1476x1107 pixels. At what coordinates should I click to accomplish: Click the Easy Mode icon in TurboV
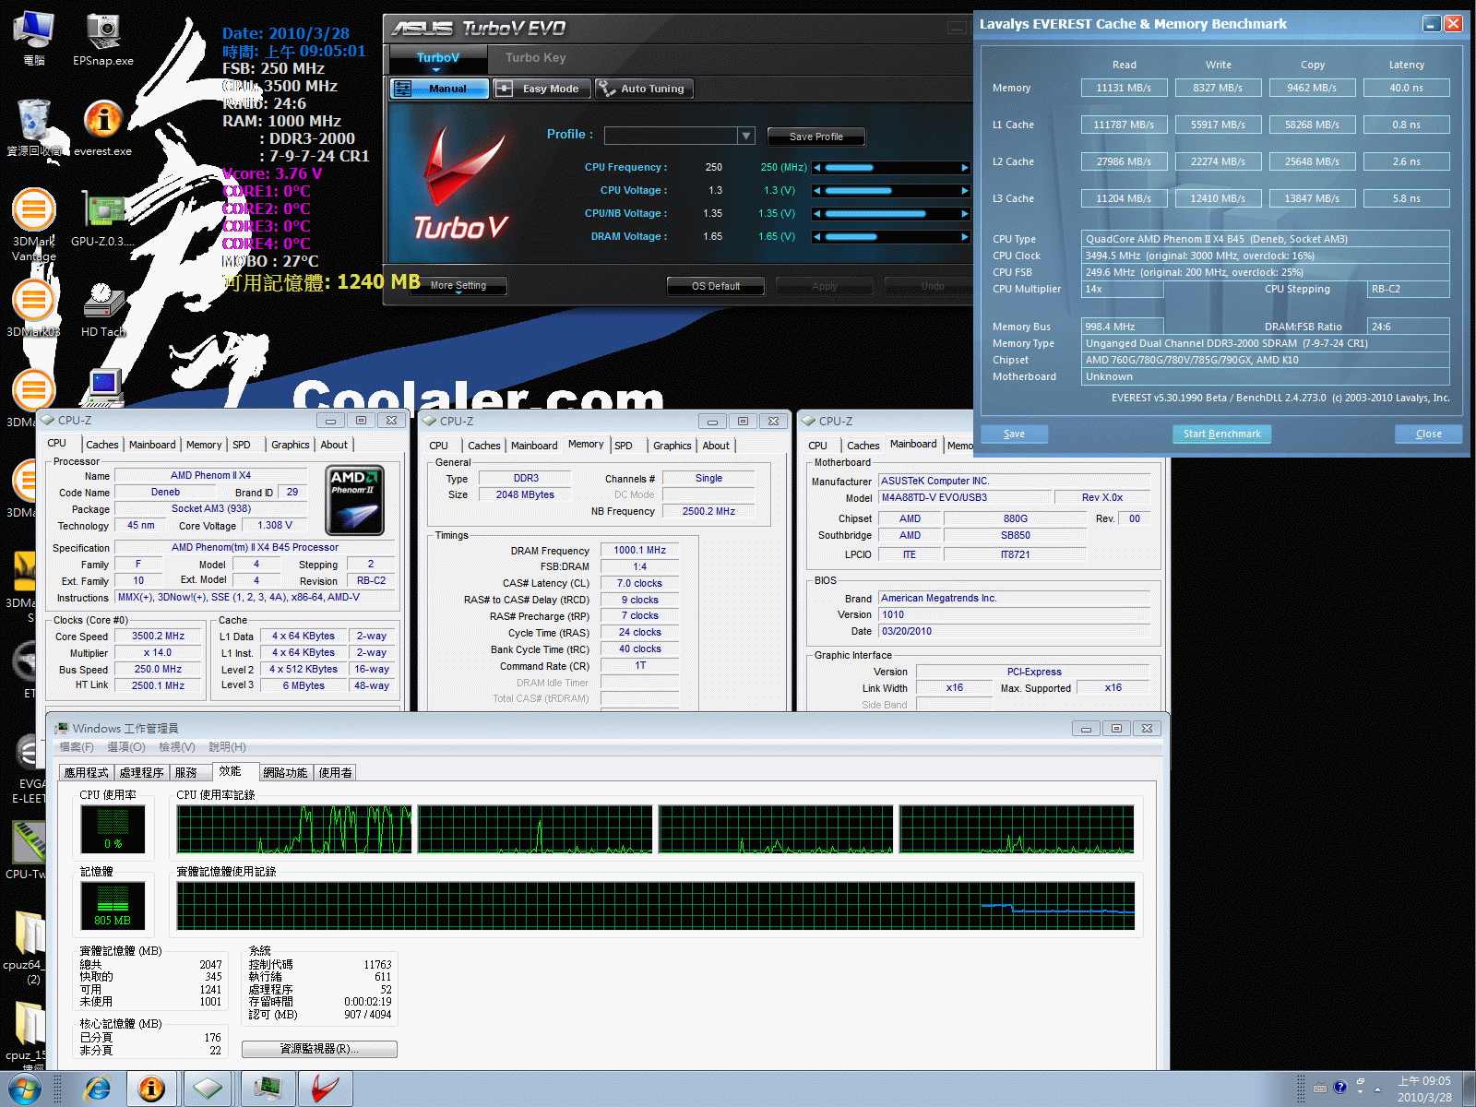504,89
